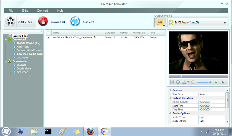Click the Start Time value field
The height and width of the screenshot is (136, 232).
coord(212,106)
